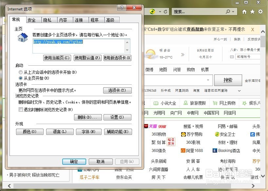
Task: Click the 安全卫士 green icon
Action: pyautogui.click(x=217, y=134)
